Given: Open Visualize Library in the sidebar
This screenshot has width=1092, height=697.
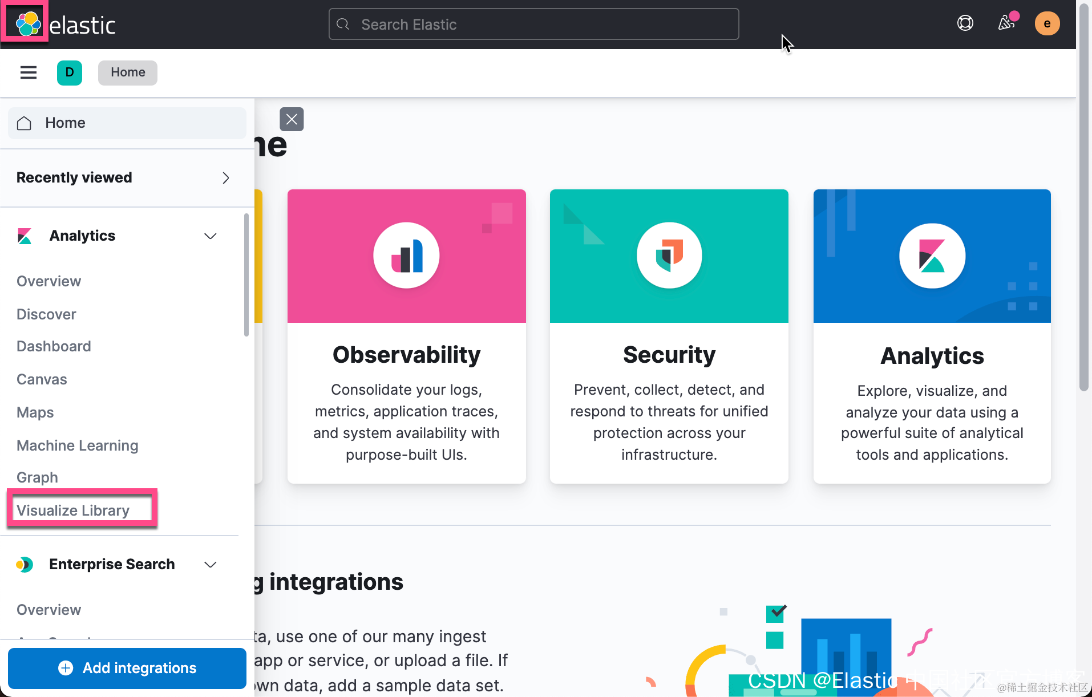Looking at the screenshot, I should [x=73, y=510].
